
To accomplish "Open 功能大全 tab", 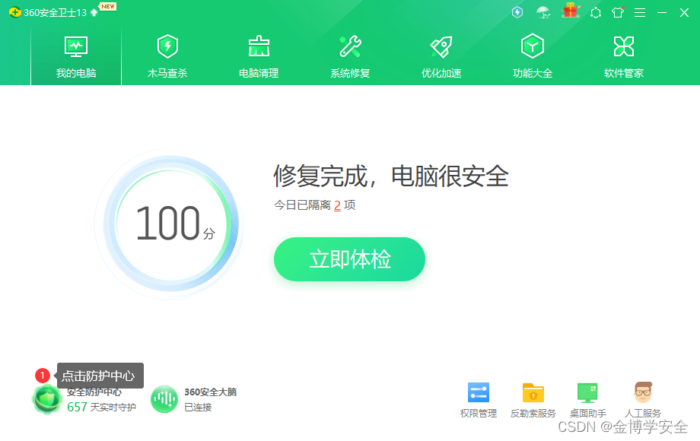I will coord(533,56).
